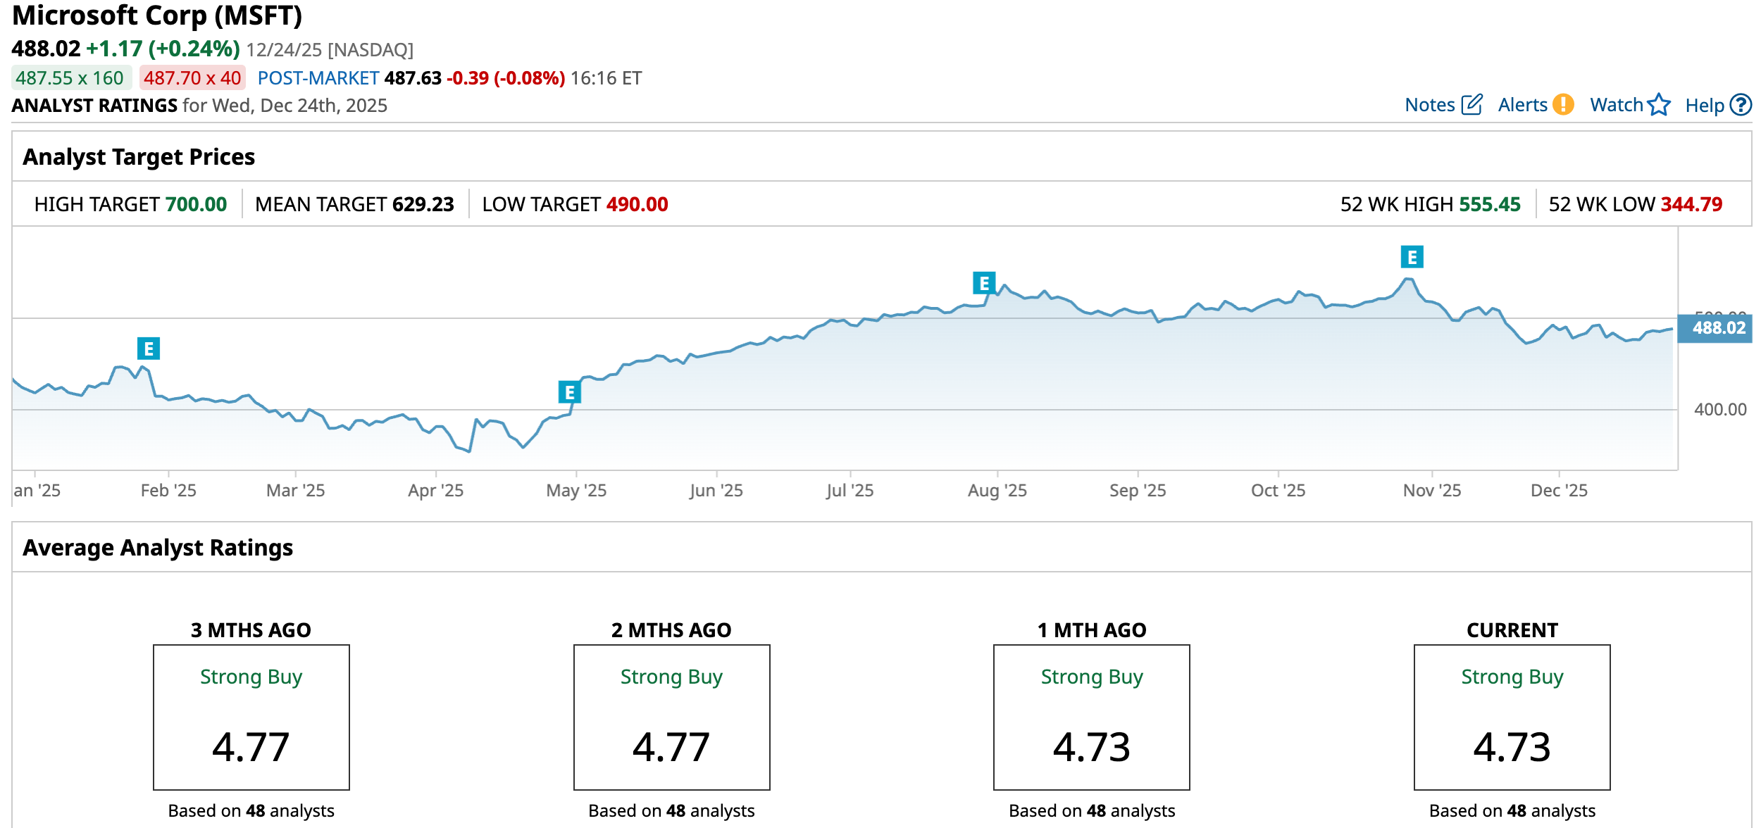Select the 3 MTHS AGO rating box
1761x828 pixels.
point(251,717)
